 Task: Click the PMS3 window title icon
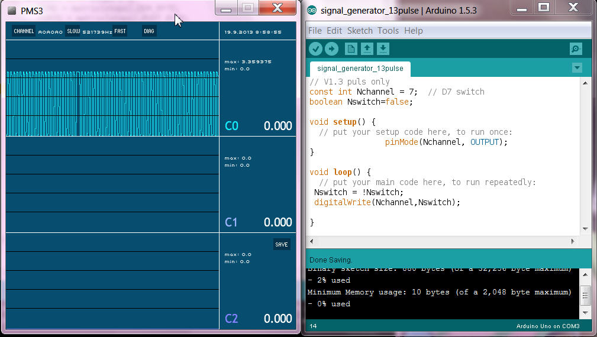tap(12, 11)
